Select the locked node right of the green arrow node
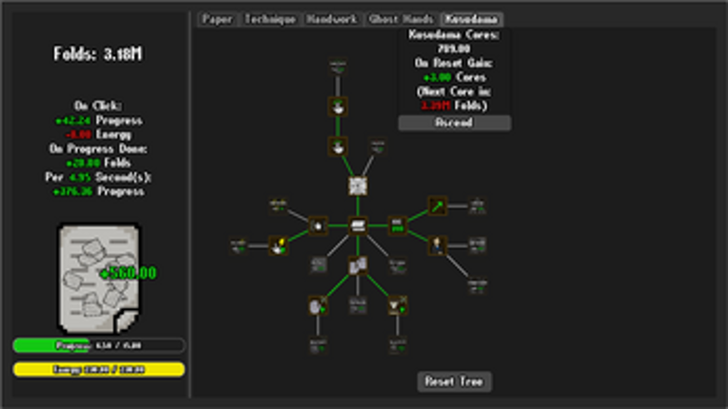The width and height of the screenshot is (728, 409). (477, 206)
